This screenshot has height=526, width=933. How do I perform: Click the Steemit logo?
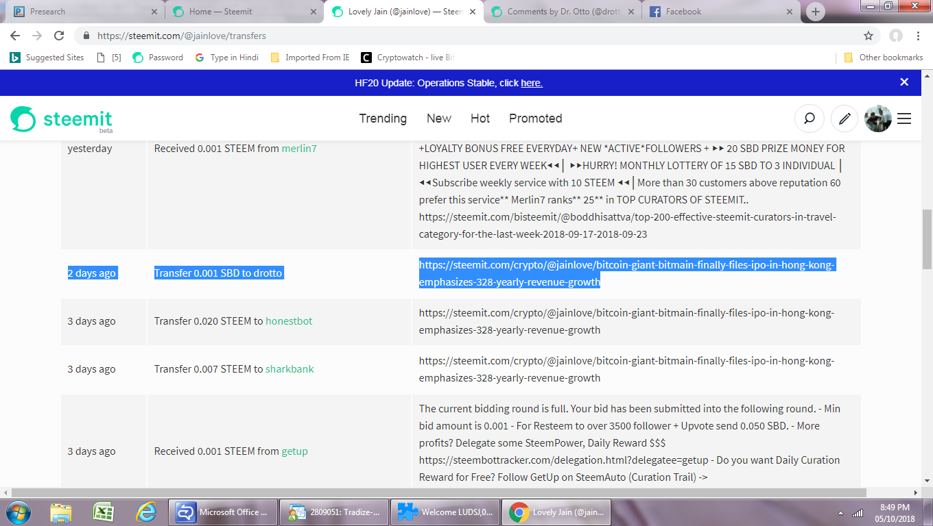pos(62,119)
